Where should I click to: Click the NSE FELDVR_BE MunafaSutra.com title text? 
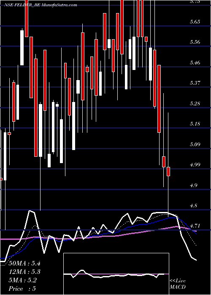pyautogui.click(x=41, y=5)
